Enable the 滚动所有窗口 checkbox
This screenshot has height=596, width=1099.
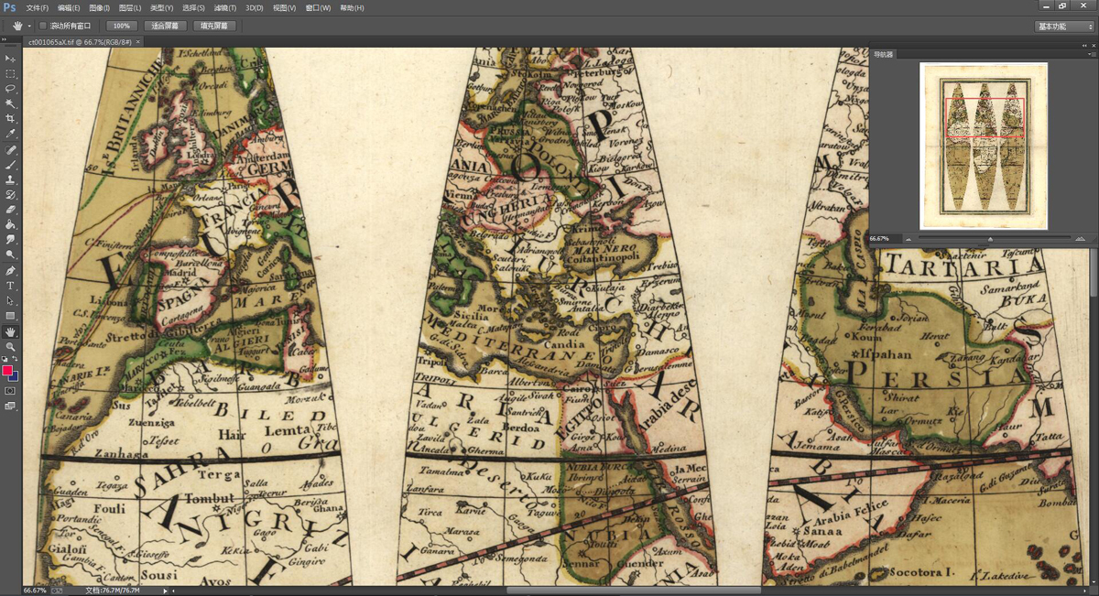coord(42,26)
